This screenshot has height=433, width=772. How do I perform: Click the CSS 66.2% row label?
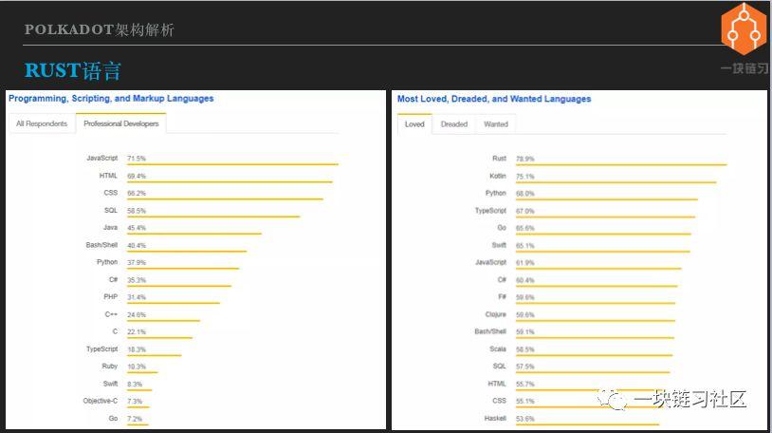pyautogui.click(x=111, y=193)
